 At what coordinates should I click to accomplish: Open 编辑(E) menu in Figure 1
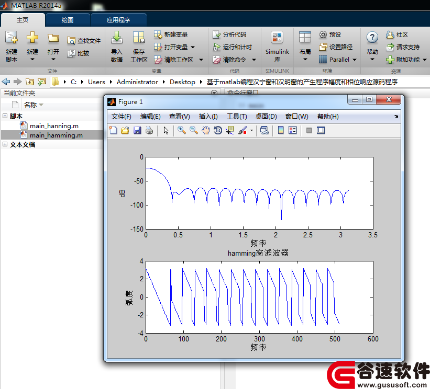pyautogui.click(x=150, y=117)
